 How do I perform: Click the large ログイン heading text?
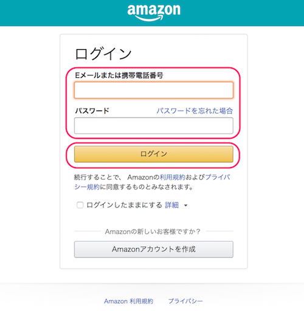(103, 54)
